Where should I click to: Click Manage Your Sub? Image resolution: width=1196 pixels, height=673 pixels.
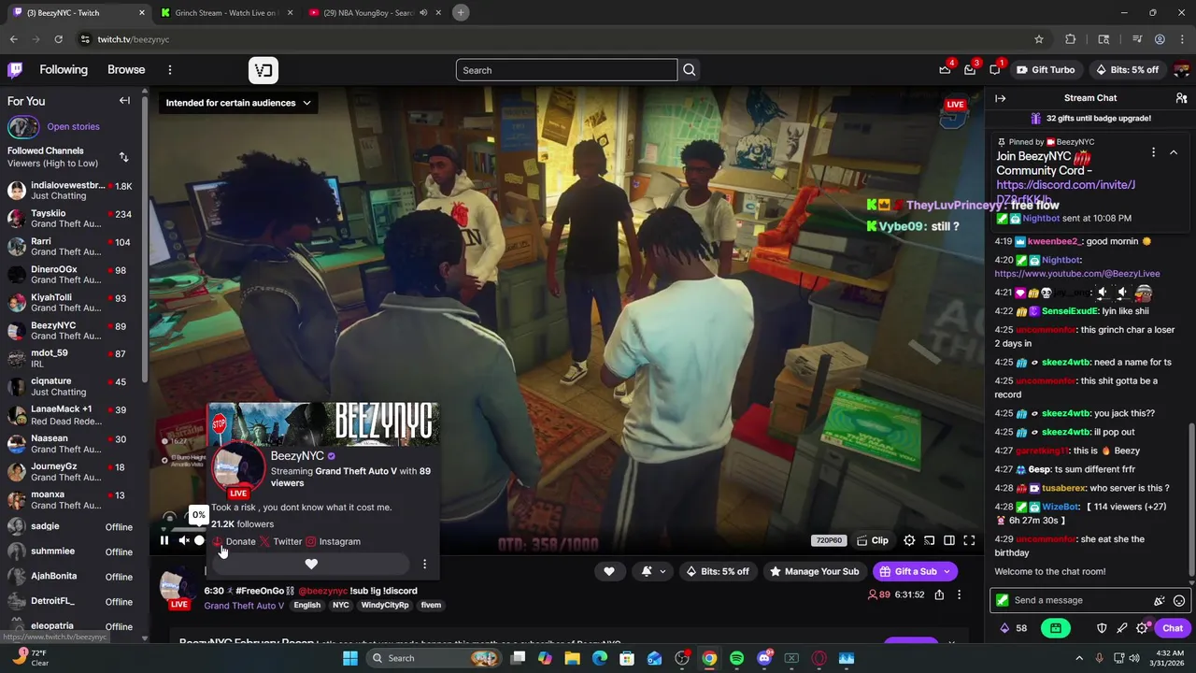814,571
